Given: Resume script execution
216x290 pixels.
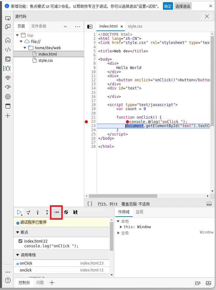Looking at the screenshot, I should (x=19, y=212).
